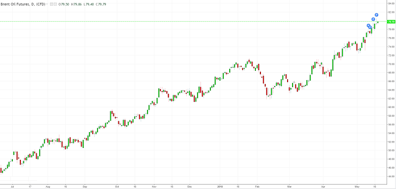Click the high value H79.86
Viewport: 396px width, 189px height.
pyautogui.click(x=76, y=4)
